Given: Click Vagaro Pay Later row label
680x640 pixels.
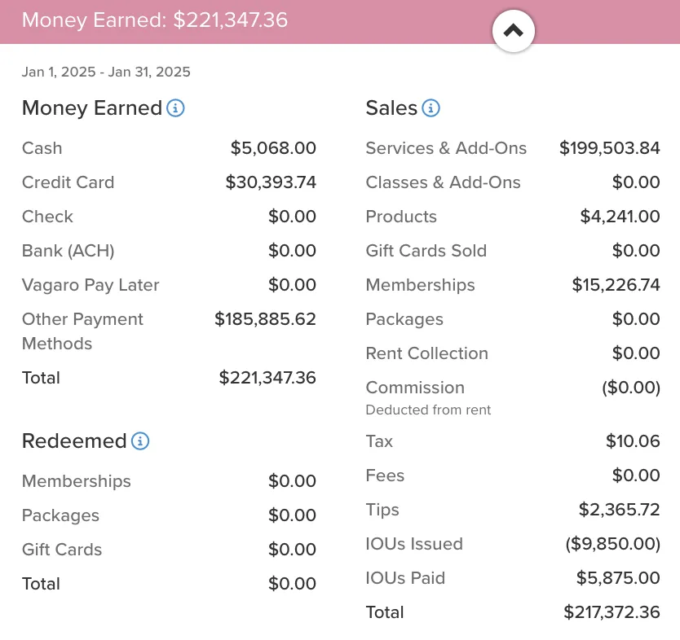Looking at the screenshot, I should 91,285.
